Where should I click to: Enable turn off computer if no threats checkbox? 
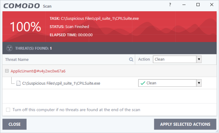tap(8, 110)
